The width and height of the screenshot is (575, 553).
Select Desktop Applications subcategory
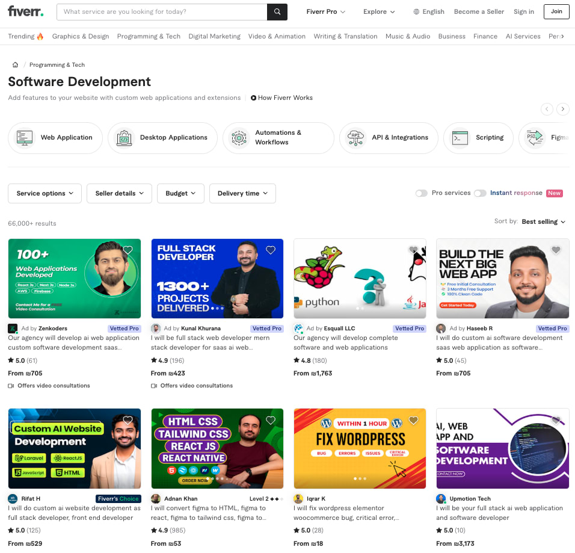pyautogui.click(x=162, y=138)
